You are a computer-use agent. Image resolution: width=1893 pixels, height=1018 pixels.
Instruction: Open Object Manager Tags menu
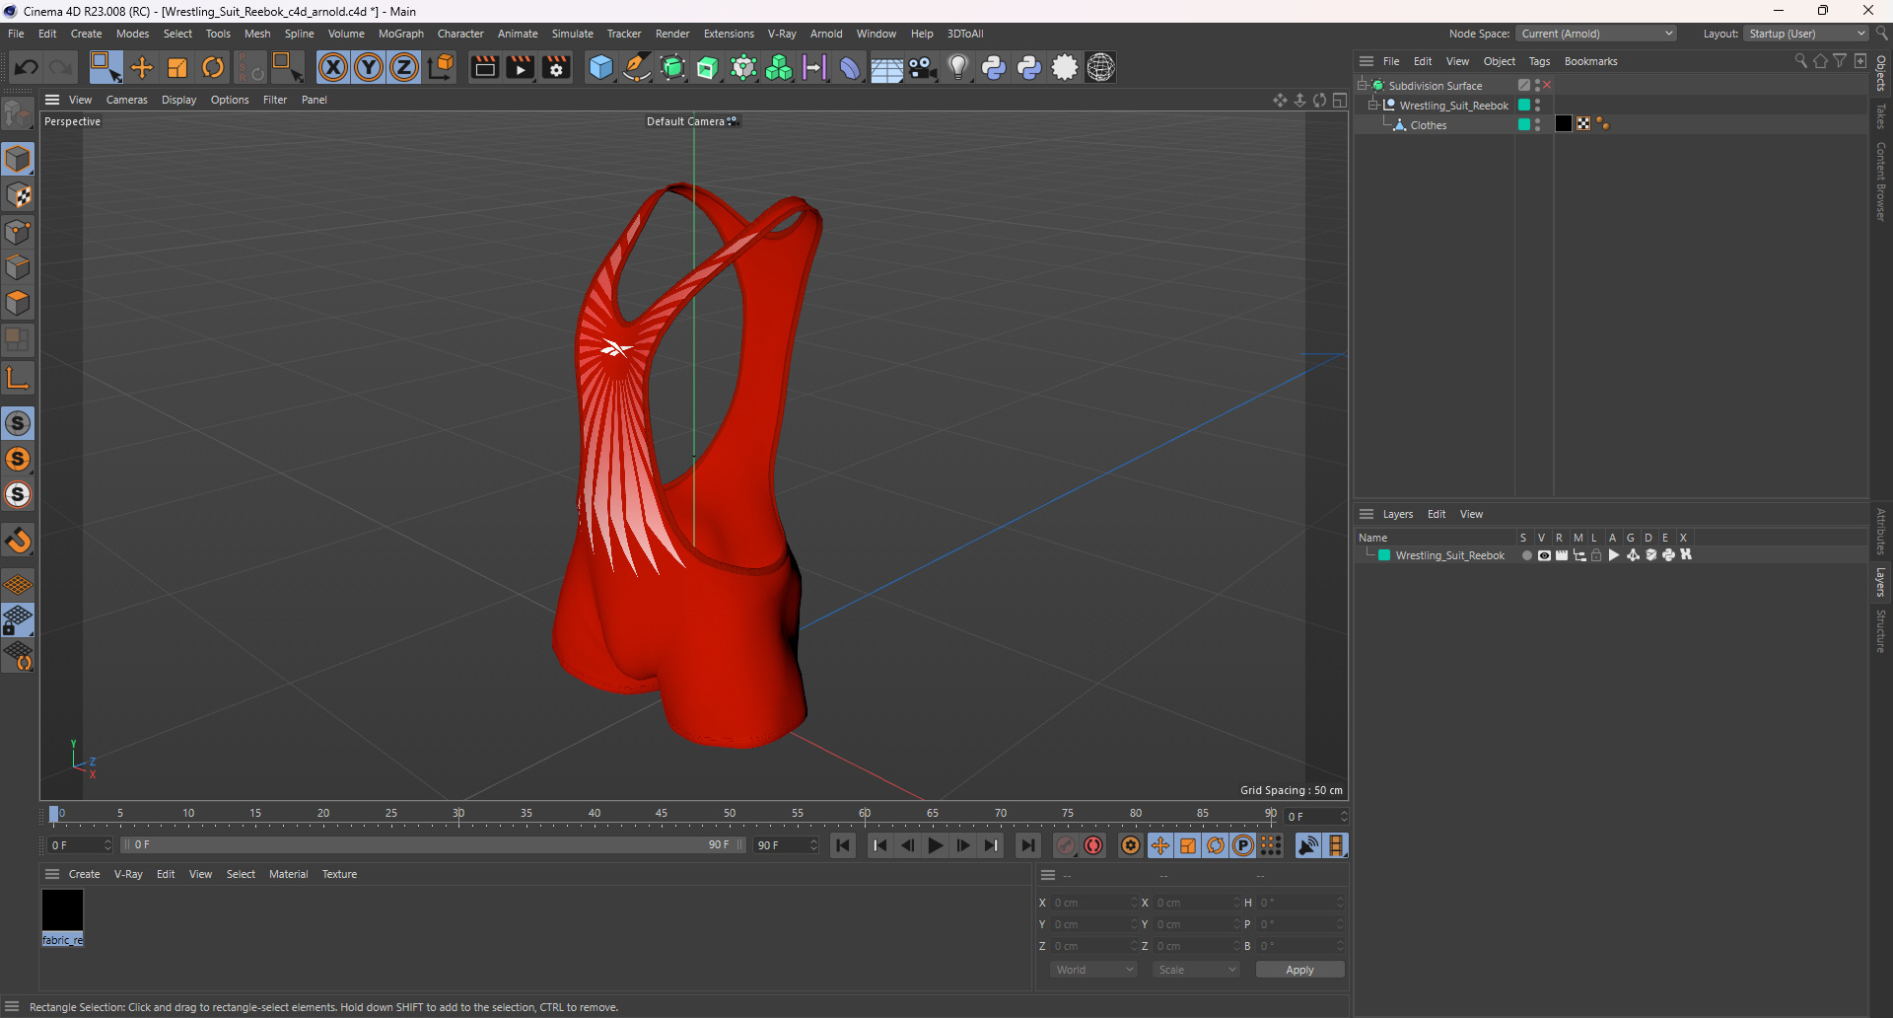(1539, 61)
